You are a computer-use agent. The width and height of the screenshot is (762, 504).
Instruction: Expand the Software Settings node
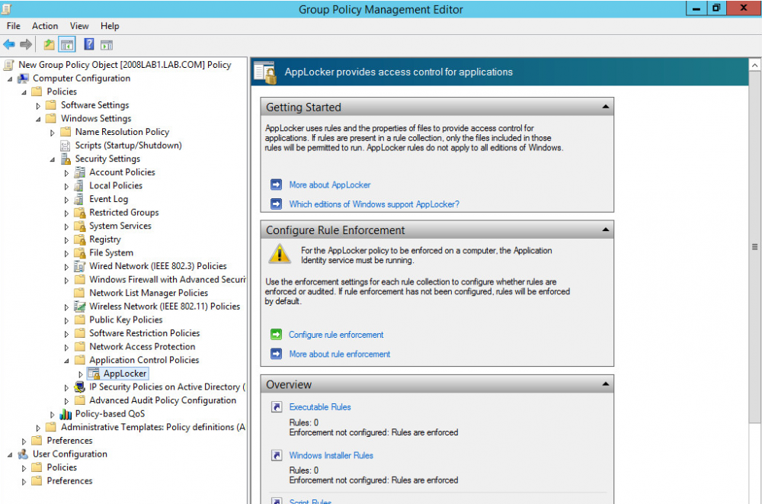tap(38, 105)
